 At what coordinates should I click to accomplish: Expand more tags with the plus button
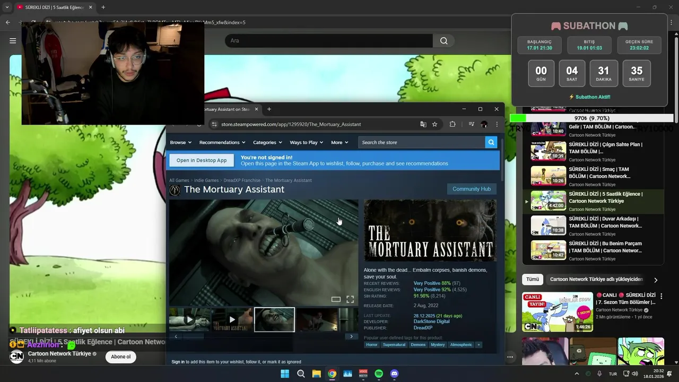click(x=478, y=345)
